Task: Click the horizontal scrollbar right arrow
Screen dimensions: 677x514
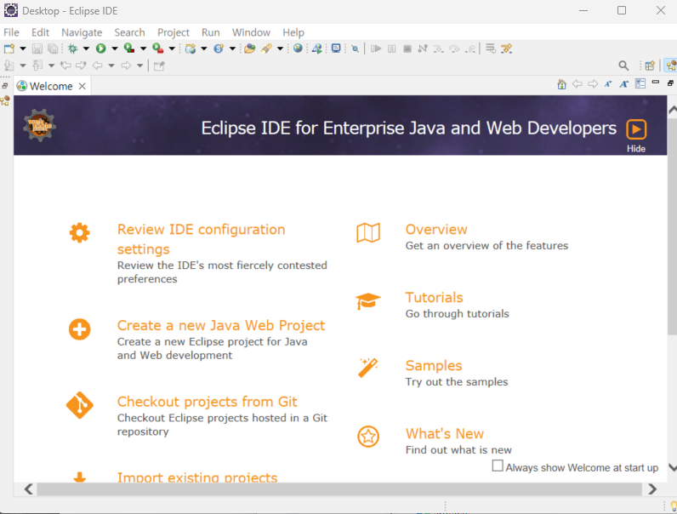Action: [x=652, y=489]
